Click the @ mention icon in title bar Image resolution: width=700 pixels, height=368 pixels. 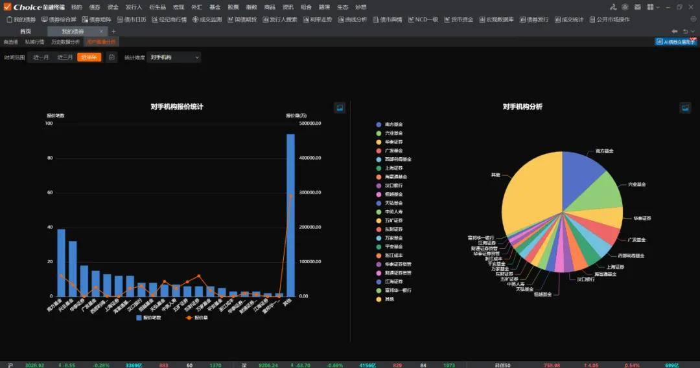click(x=625, y=7)
